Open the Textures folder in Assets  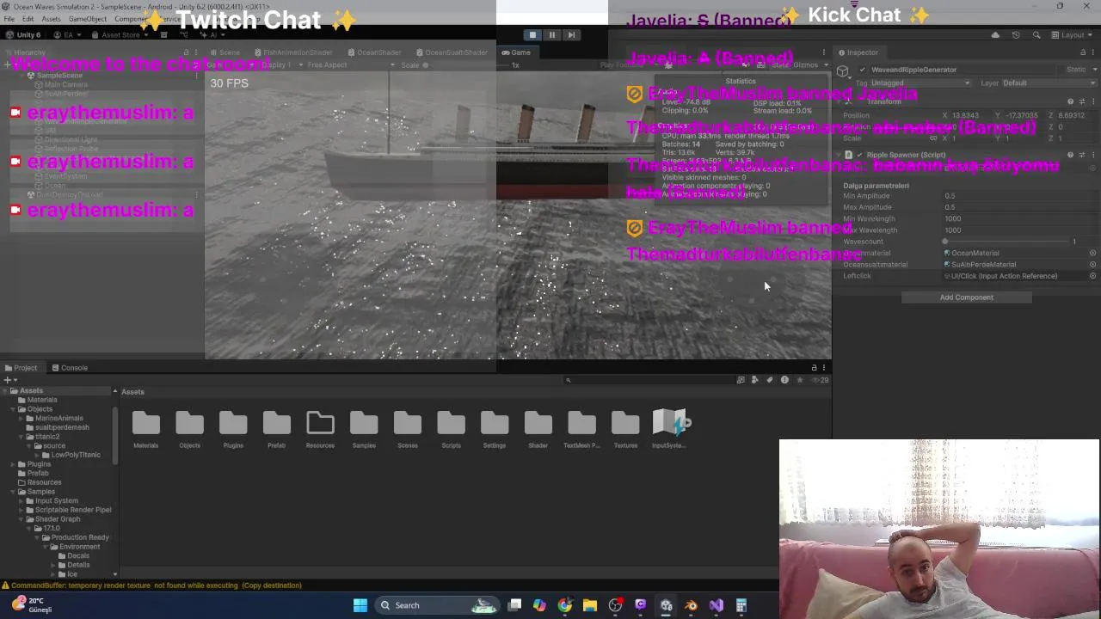tap(625, 429)
